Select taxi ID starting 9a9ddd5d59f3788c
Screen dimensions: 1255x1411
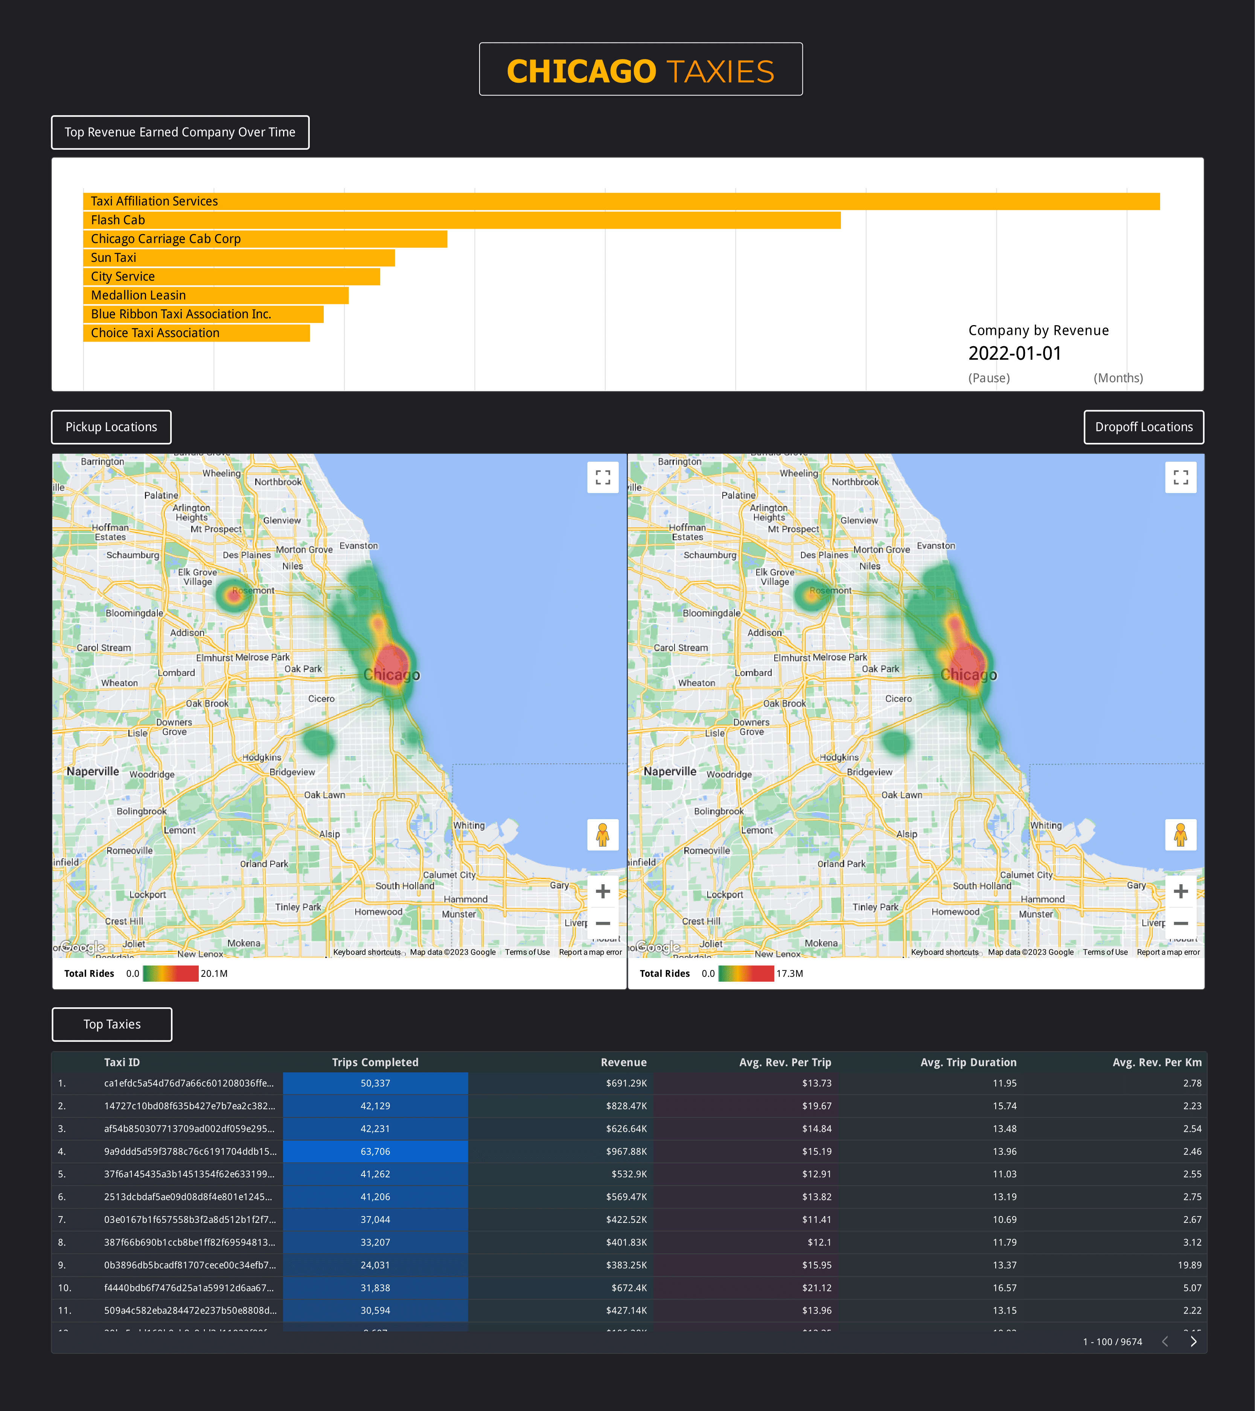(x=190, y=1151)
